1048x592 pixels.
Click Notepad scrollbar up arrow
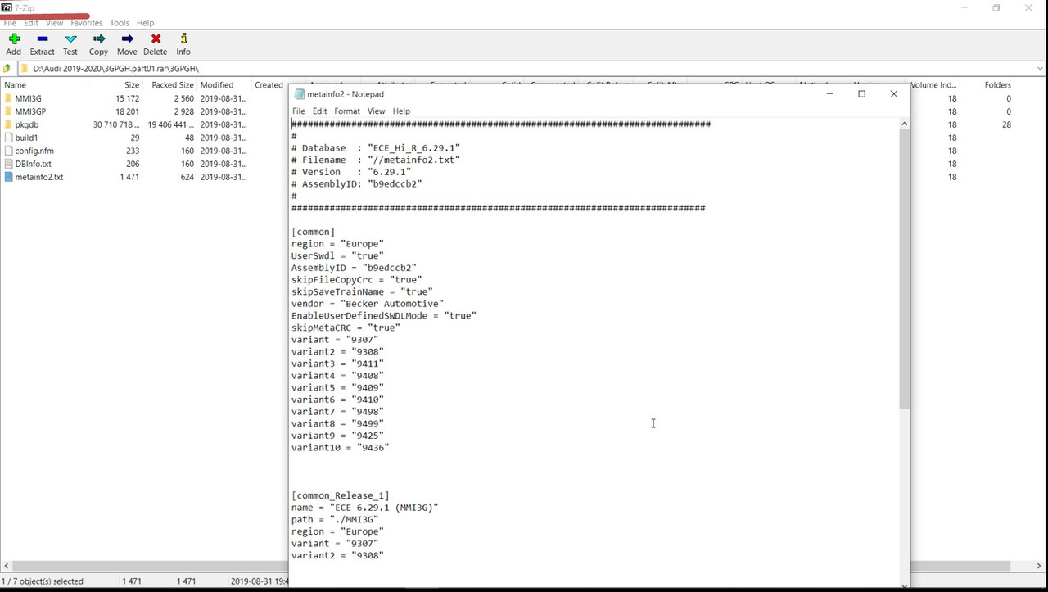905,124
